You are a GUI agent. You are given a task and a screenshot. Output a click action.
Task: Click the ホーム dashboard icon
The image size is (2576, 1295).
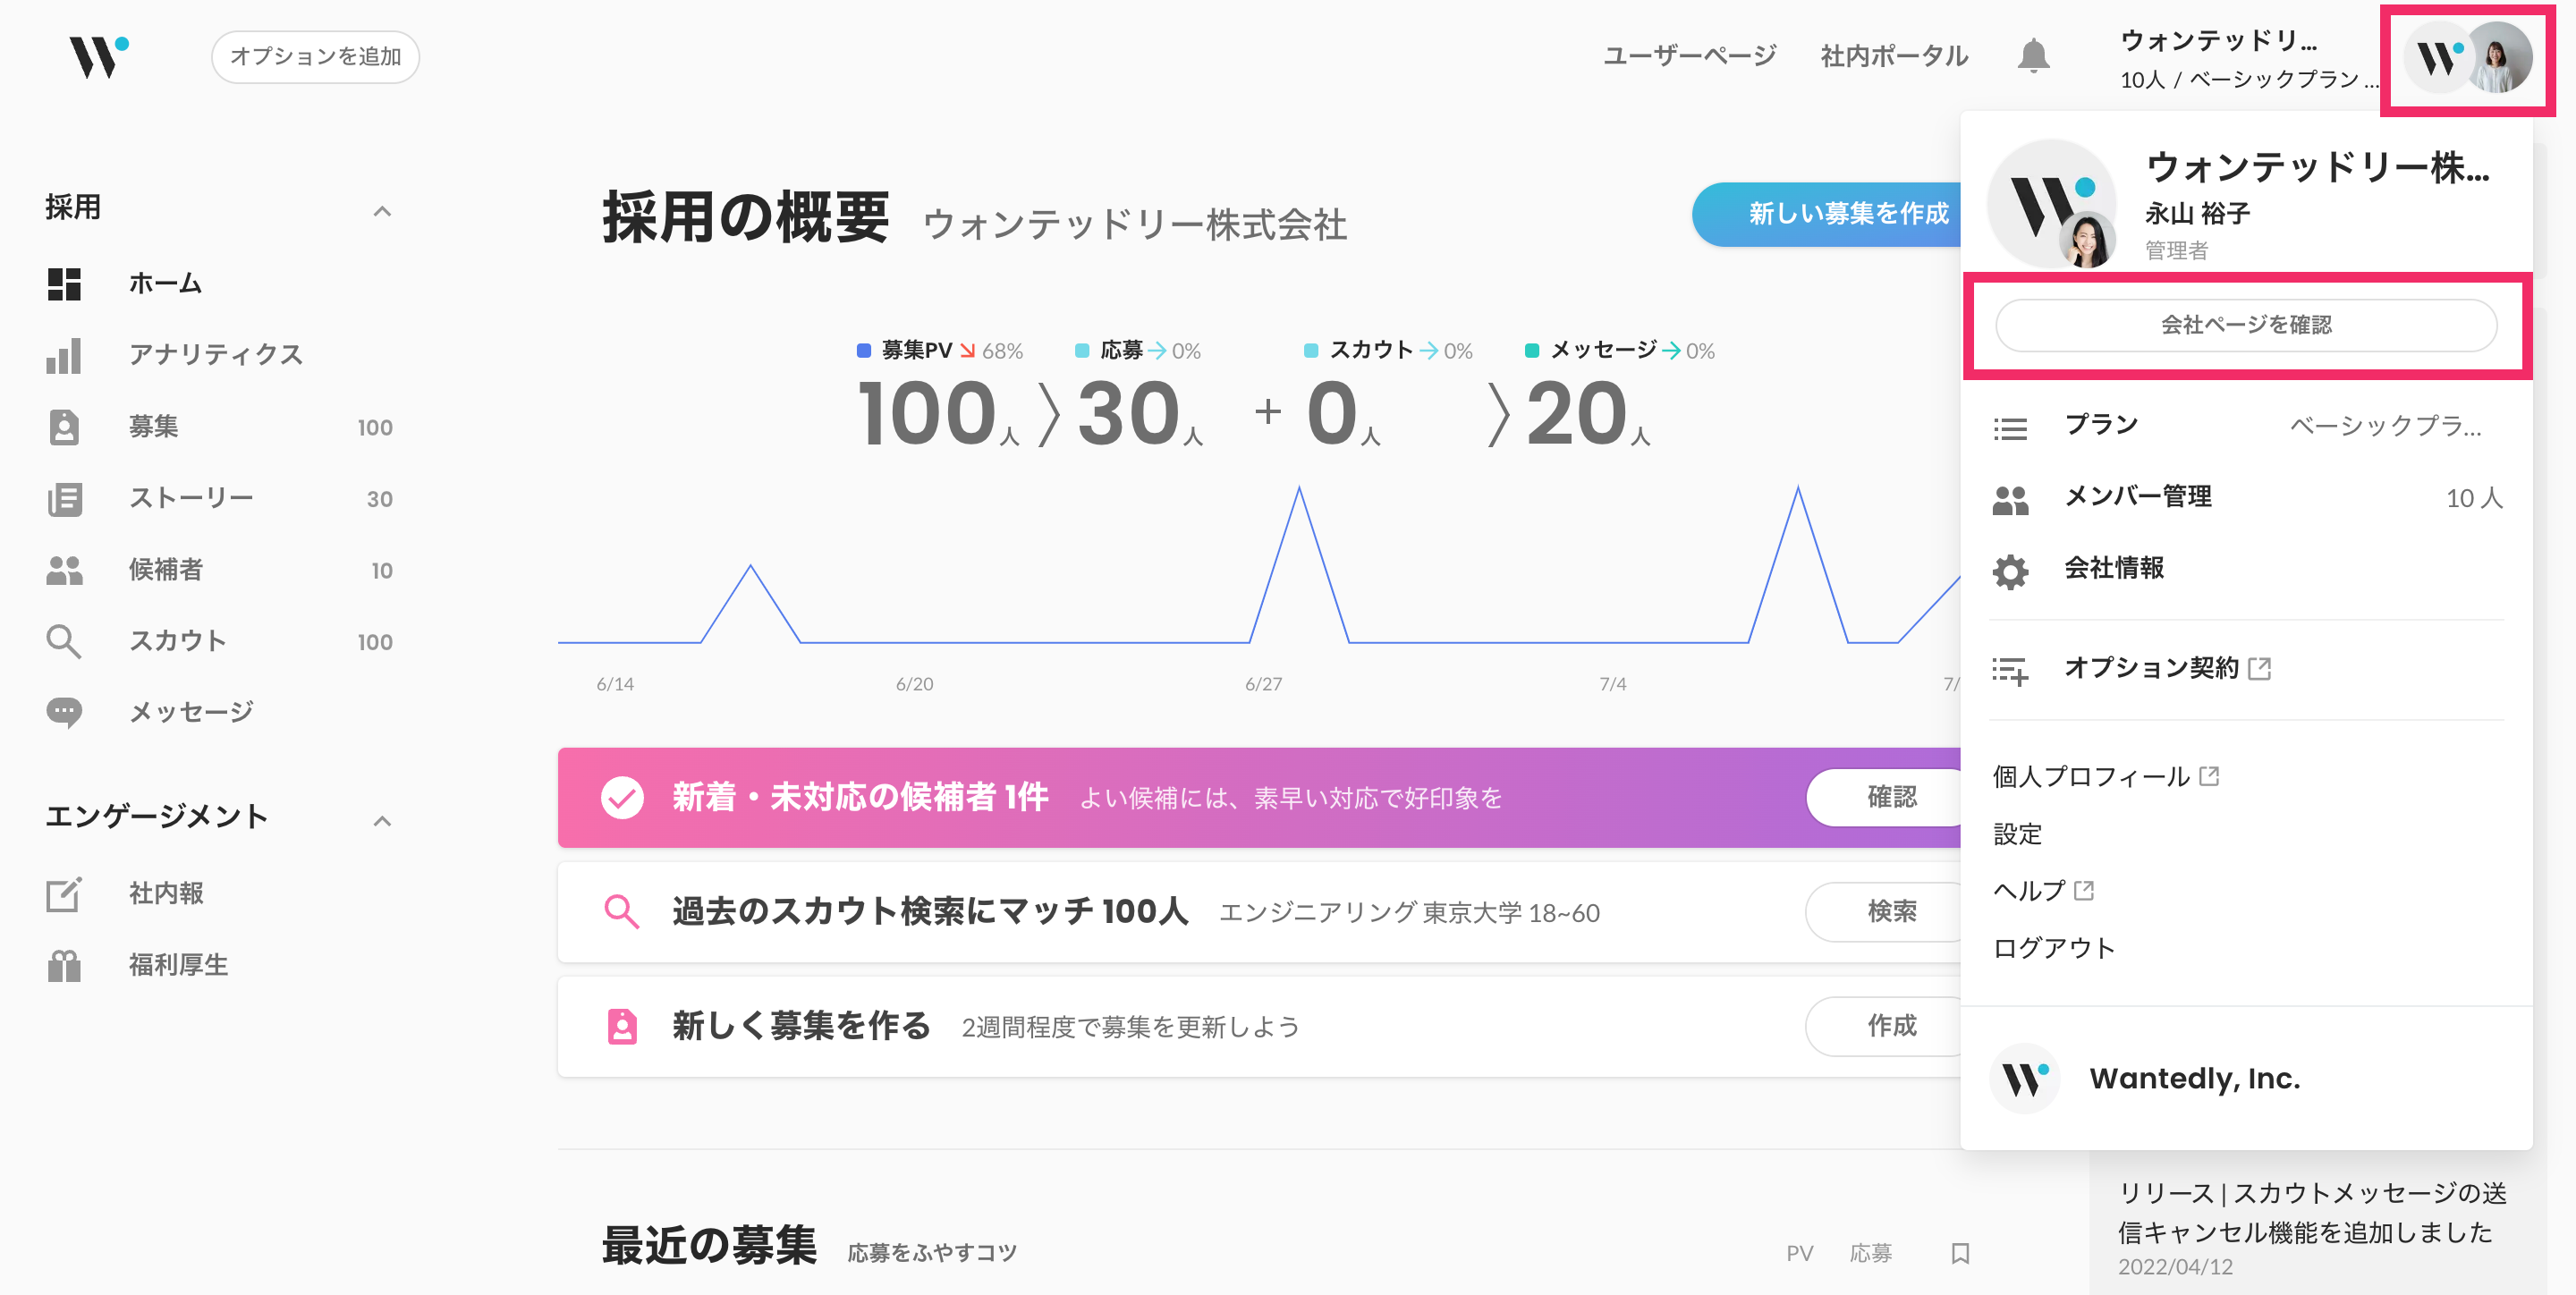[64, 284]
